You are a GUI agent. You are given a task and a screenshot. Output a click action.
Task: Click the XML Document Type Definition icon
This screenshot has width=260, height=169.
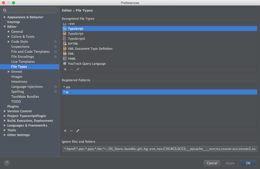click(65, 48)
